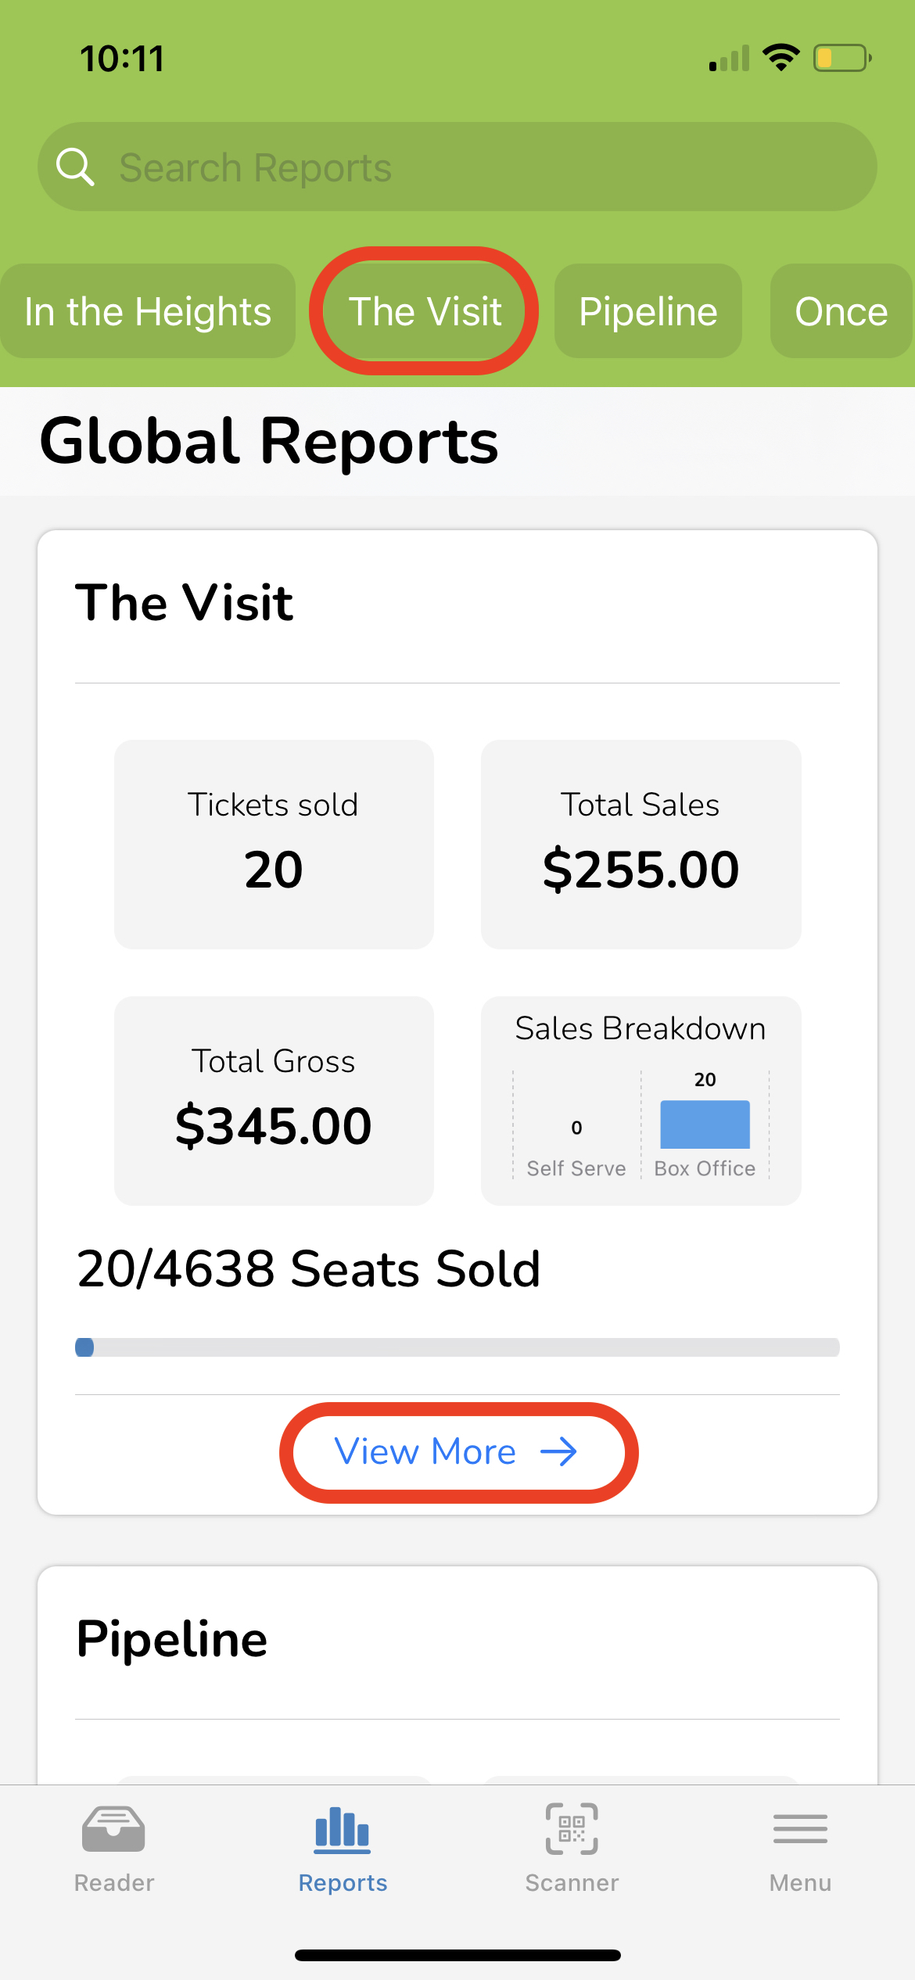
Task: Open the hamburger Menu icon
Action: coord(800,1829)
